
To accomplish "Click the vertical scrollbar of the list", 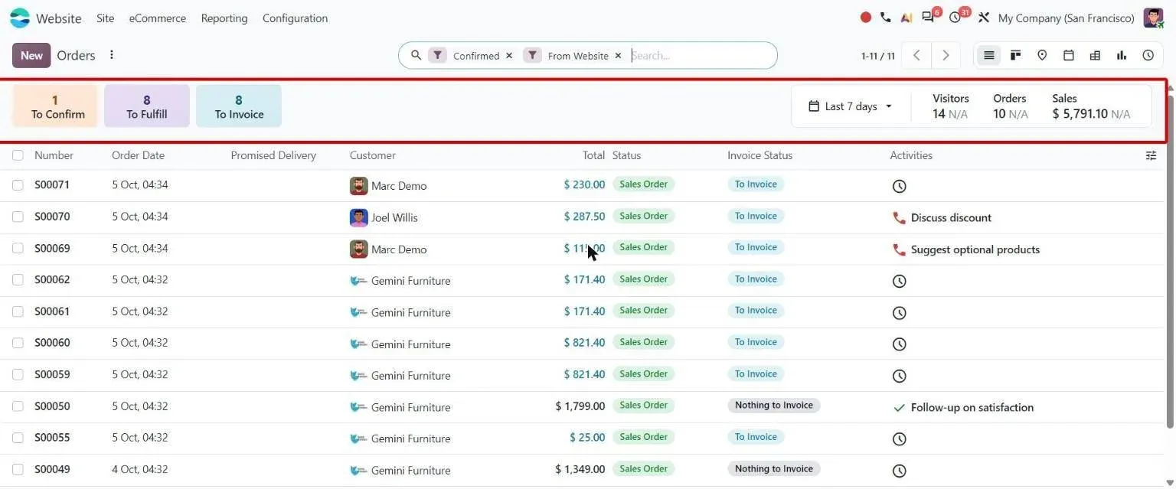I will (1170, 260).
